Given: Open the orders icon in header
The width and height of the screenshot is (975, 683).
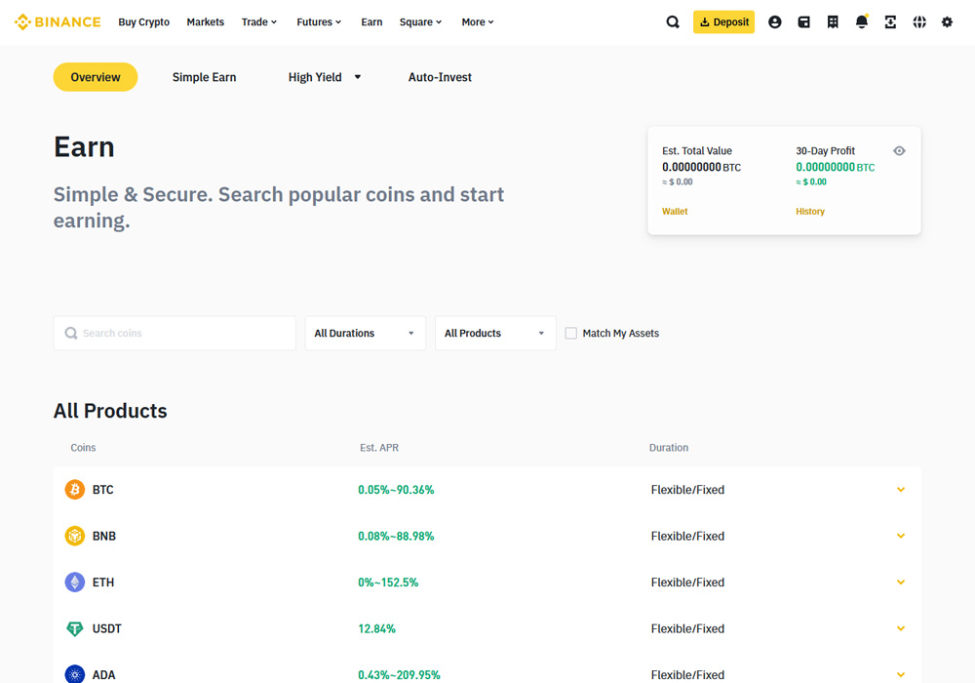Looking at the screenshot, I should [833, 21].
